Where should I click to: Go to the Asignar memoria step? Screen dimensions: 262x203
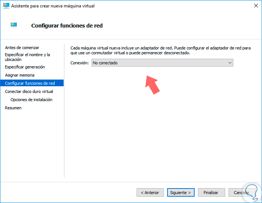point(20,75)
